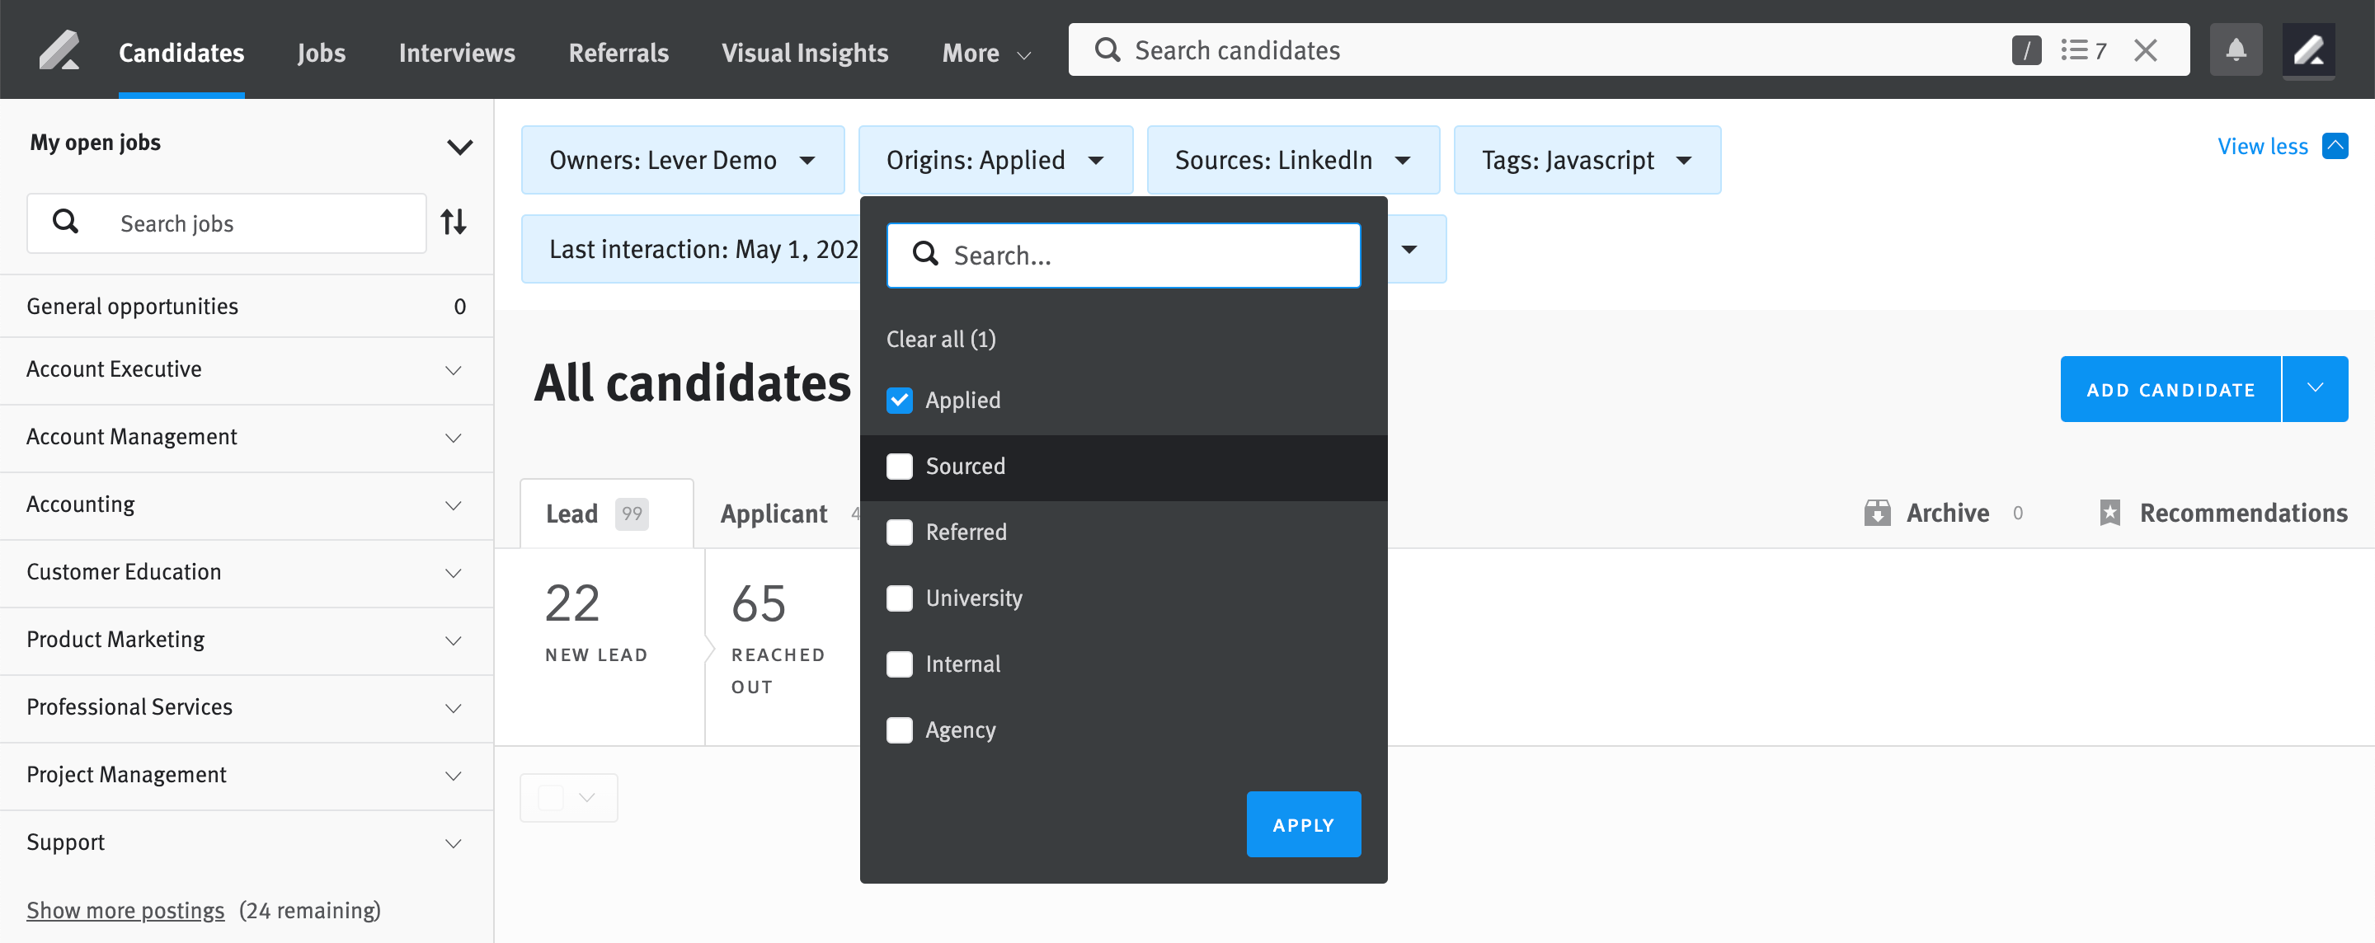
Task: Enable the Sourced origin checkbox
Action: (899, 467)
